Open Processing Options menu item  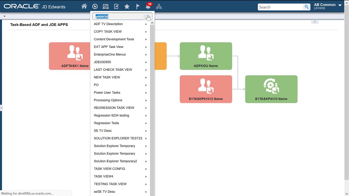pos(120,100)
